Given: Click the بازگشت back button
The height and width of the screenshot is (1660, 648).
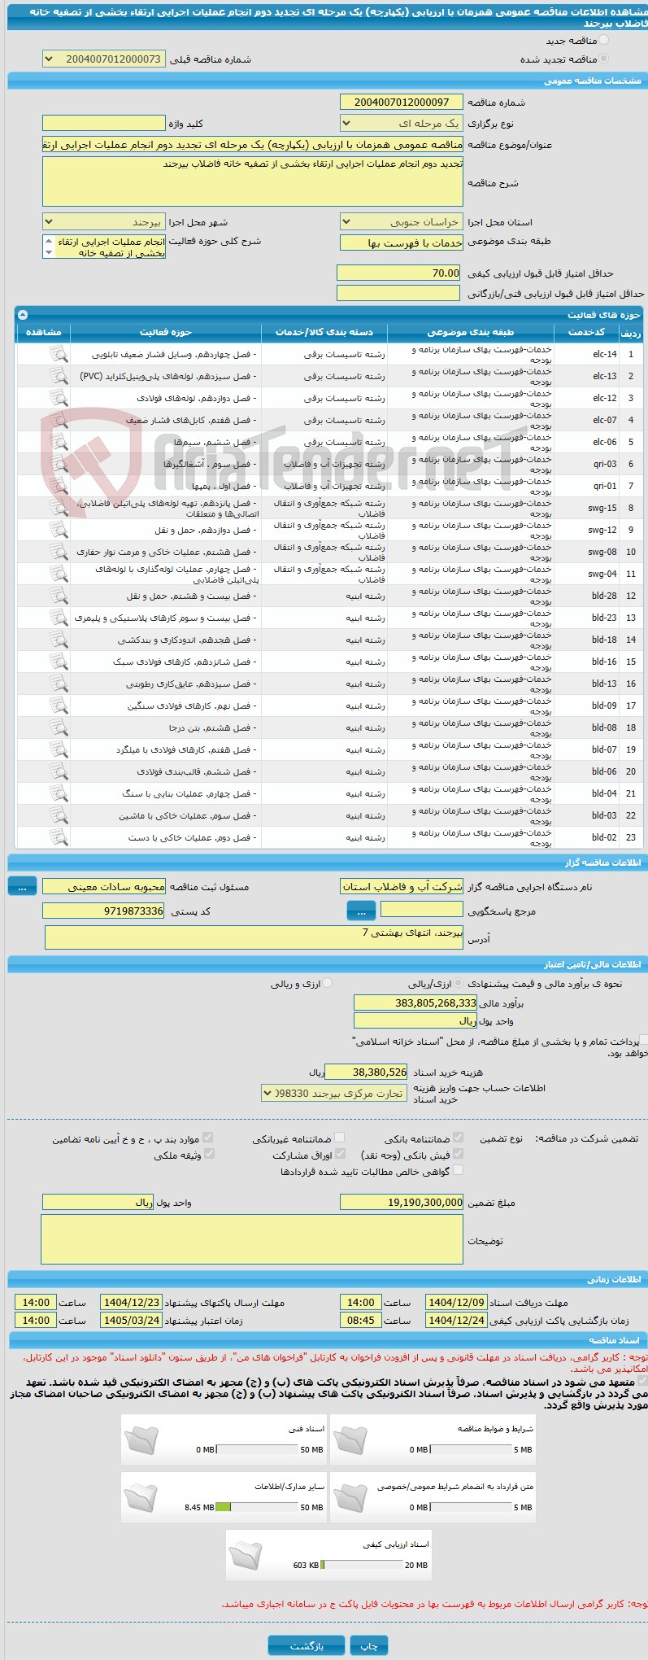Looking at the screenshot, I should coord(307,1645).
